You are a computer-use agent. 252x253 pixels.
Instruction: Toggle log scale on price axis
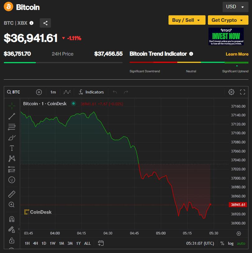pyautogui.click(x=231, y=243)
